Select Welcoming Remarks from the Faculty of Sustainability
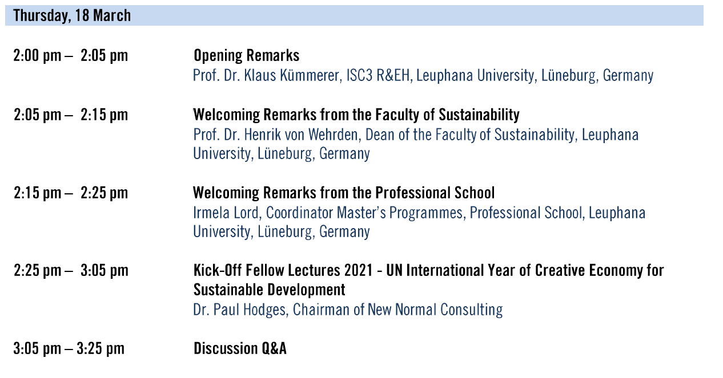723x378 pixels. pos(356,115)
